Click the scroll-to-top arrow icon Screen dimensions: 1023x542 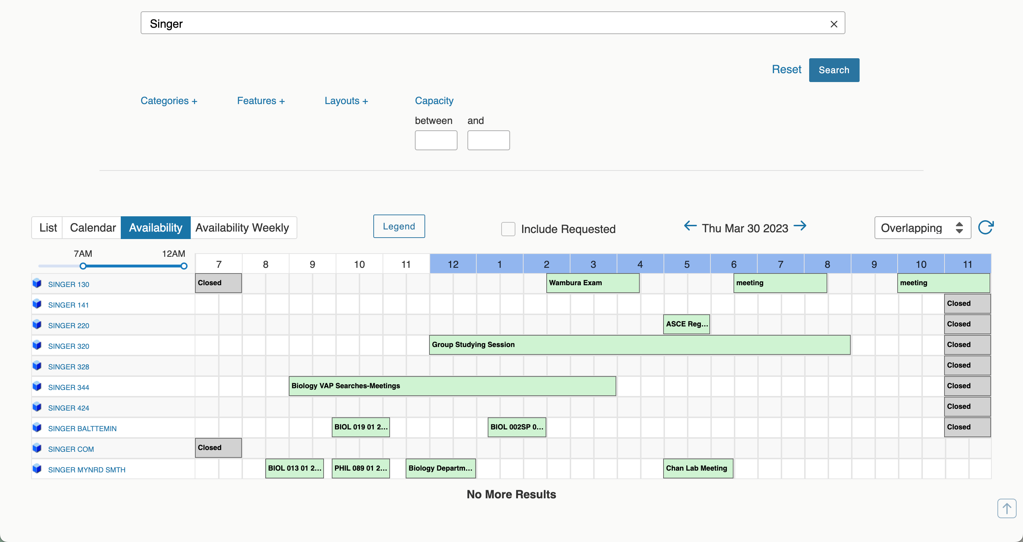(1006, 508)
